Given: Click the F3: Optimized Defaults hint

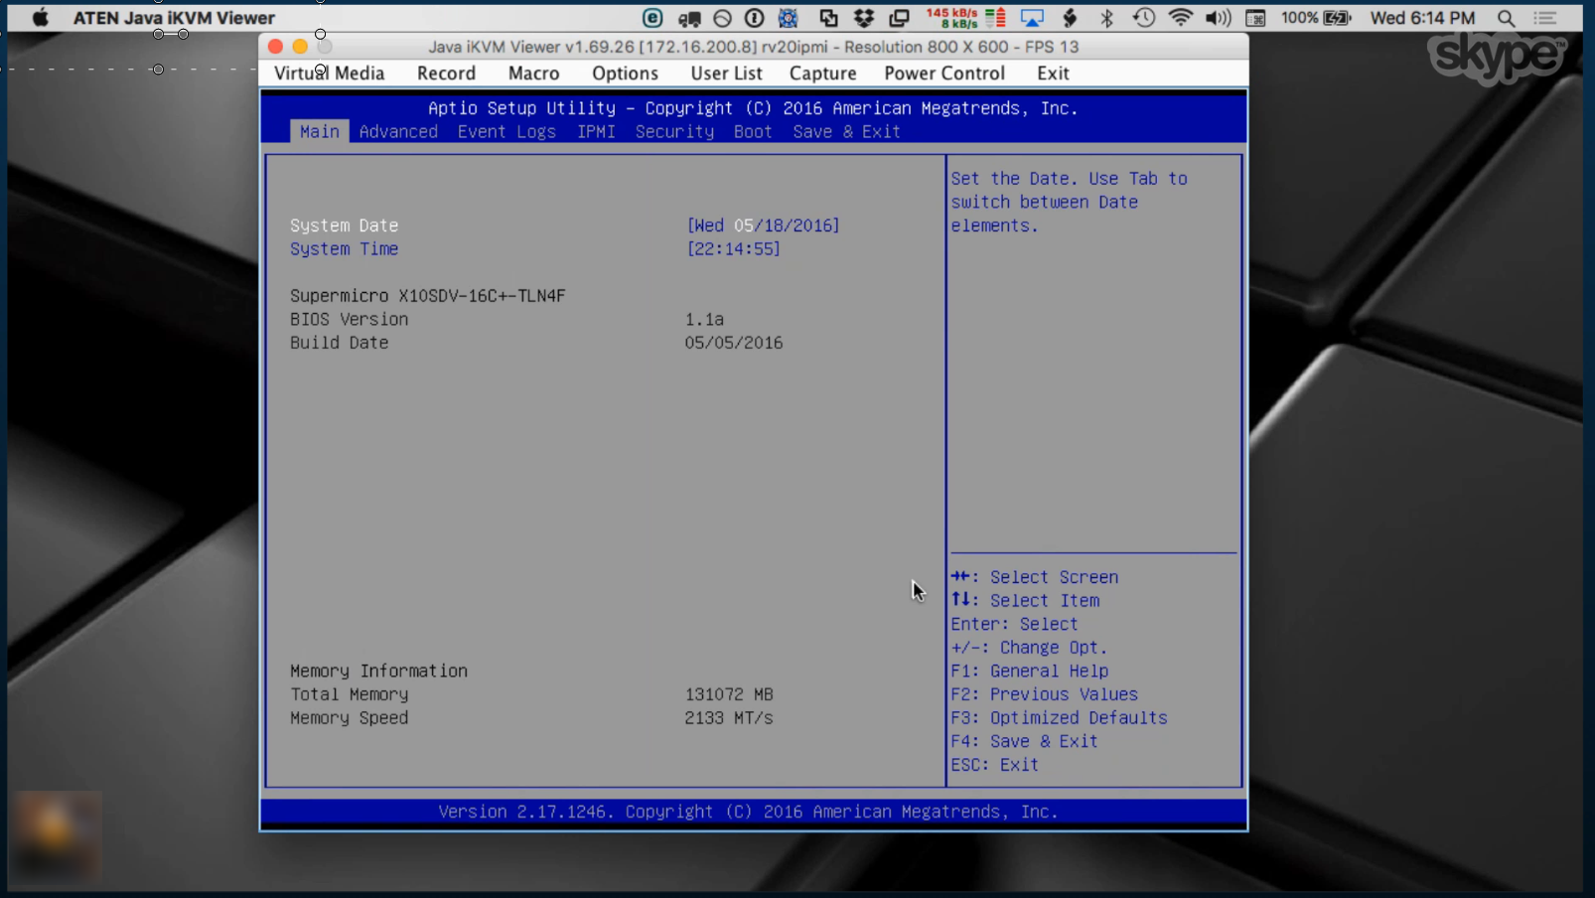Looking at the screenshot, I should pyautogui.click(x=1059, y=718).
